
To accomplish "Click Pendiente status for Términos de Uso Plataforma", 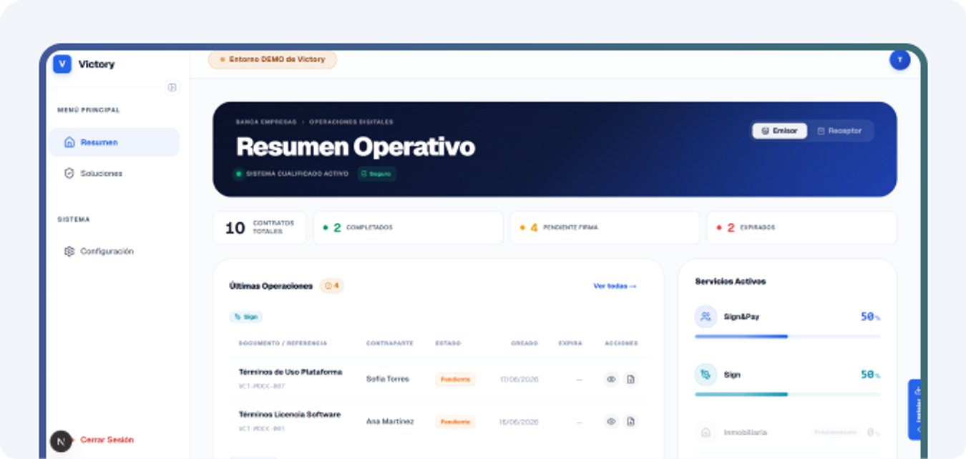I will click(455, 380).
